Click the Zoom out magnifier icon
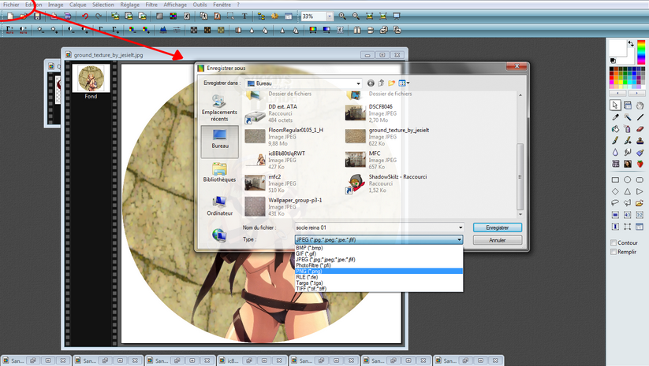This screenshot has height=366, width=649. tap(356, 16)
